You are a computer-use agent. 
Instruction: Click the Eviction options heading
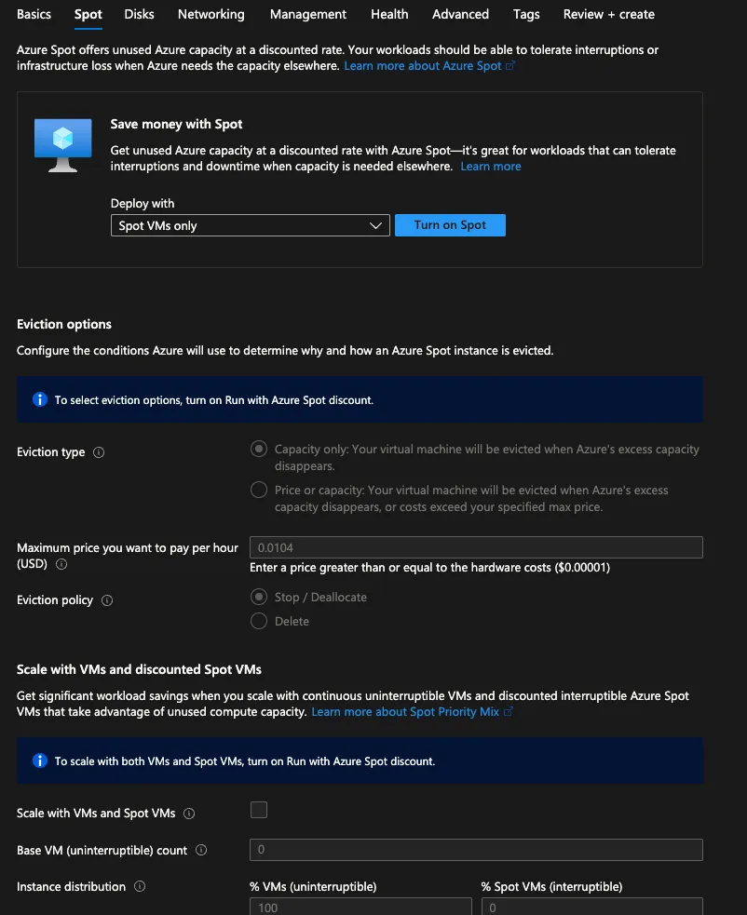(64, 325)
